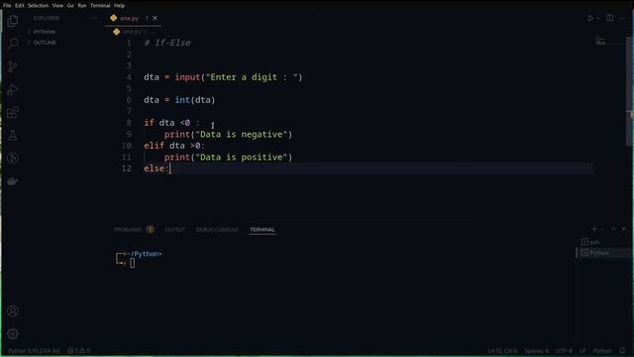Click print("Data is negative") line
The image size is (634, 357).
click(x=228, y=135)
